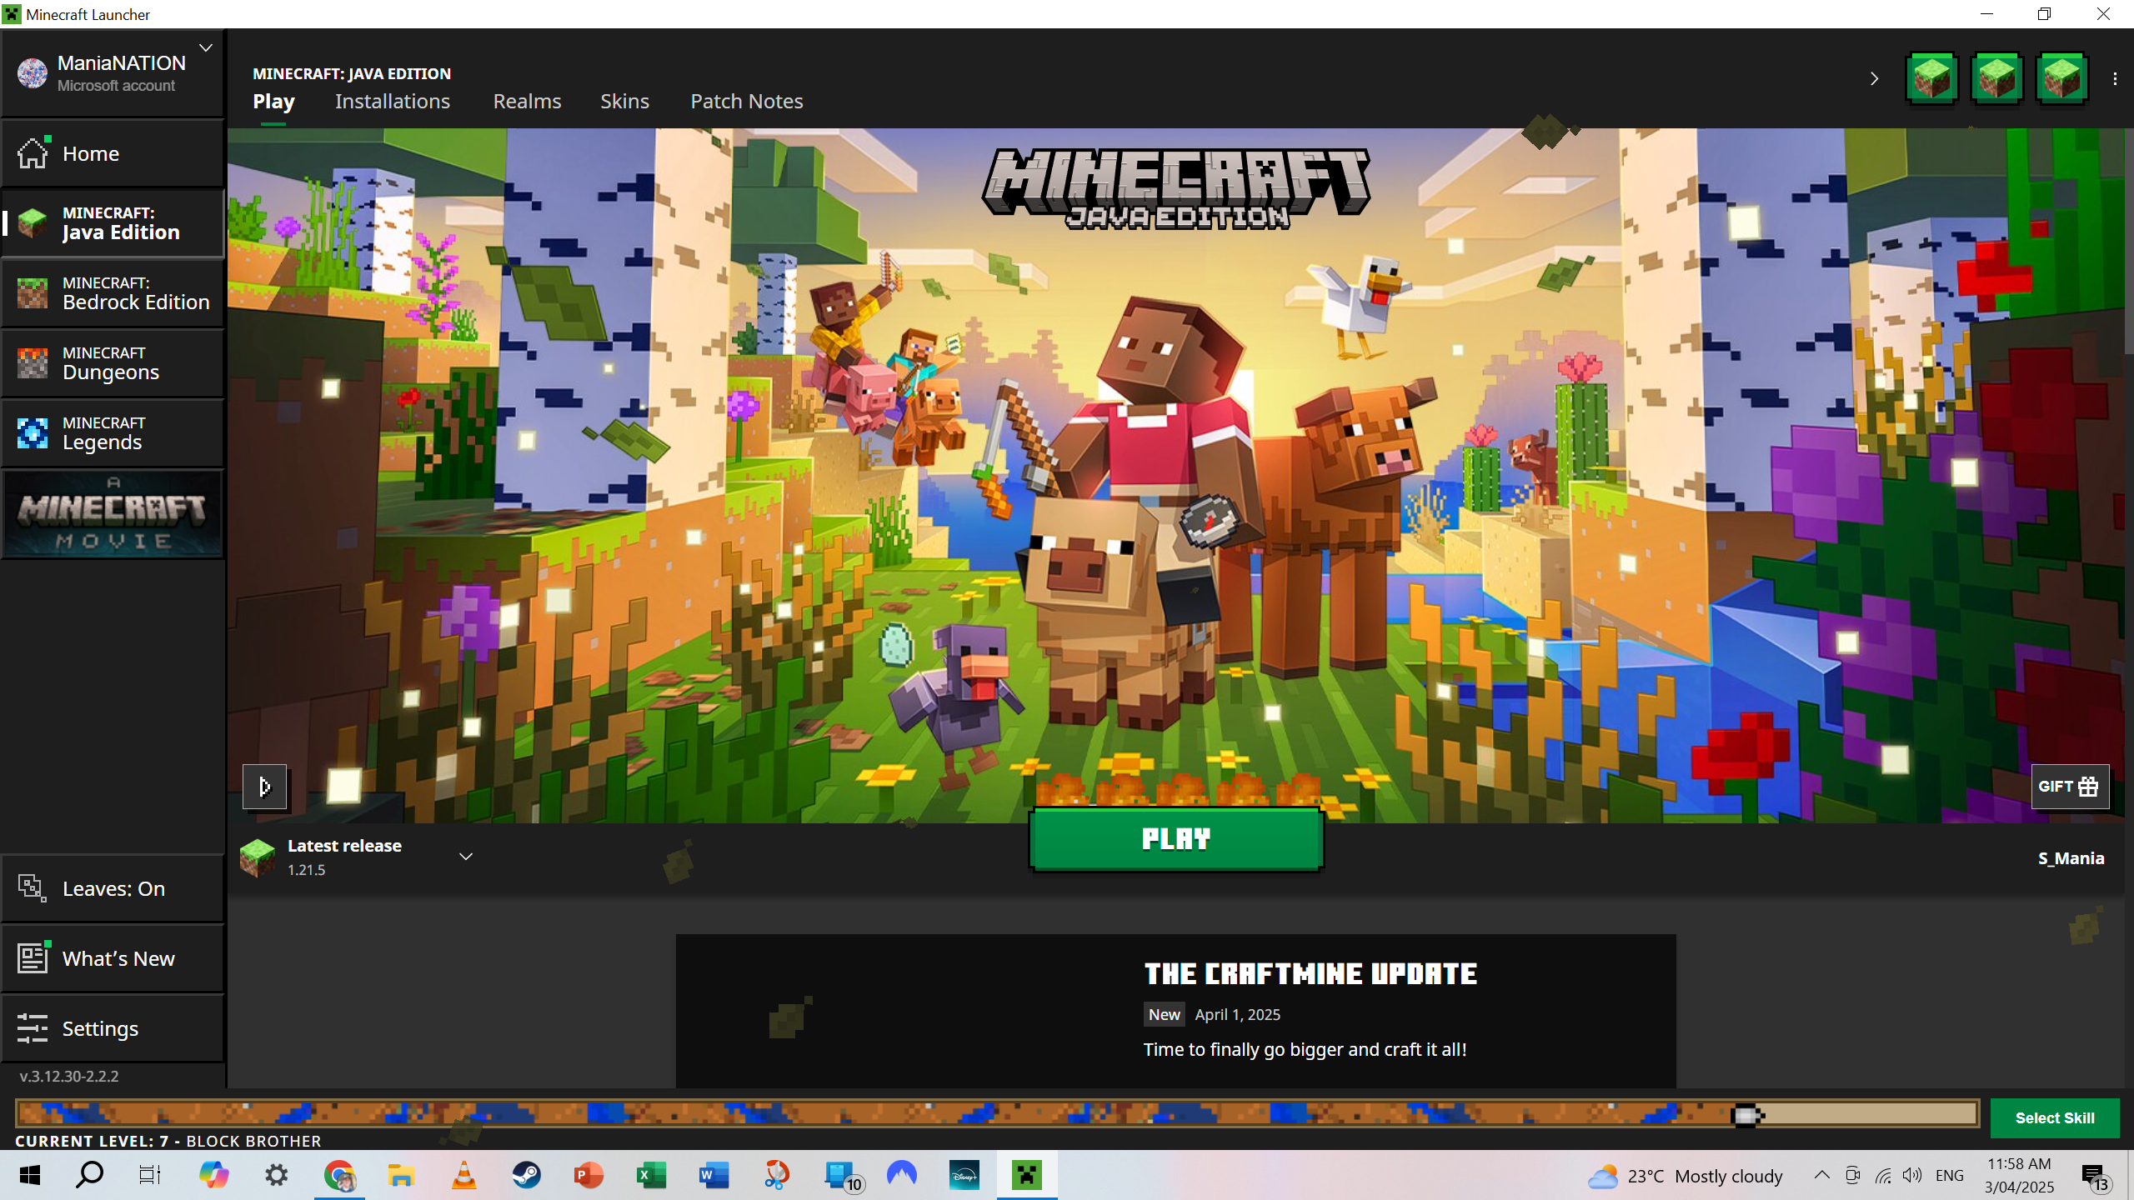Open Minecraft Dungeons from the sidebar

pos(113,363)
